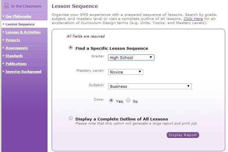Open the Grade dropdown showing High School

coord(131,58)
